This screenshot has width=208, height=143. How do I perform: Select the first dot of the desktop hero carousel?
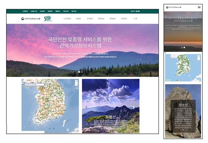(x=79, y=72)
